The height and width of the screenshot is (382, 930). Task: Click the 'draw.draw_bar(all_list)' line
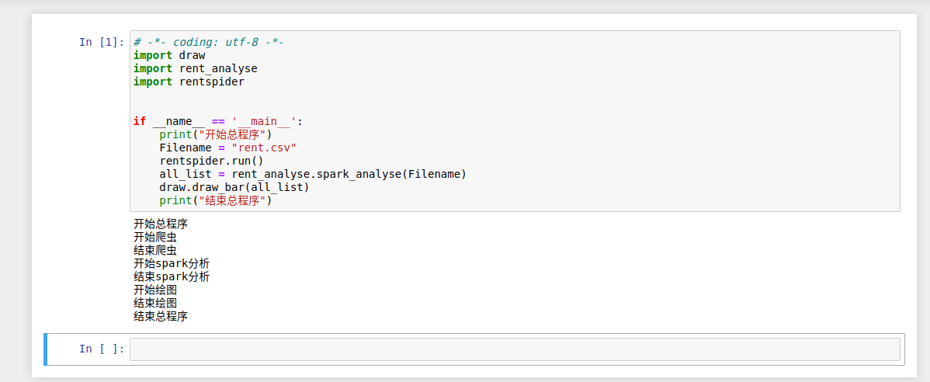coord(234,187)
